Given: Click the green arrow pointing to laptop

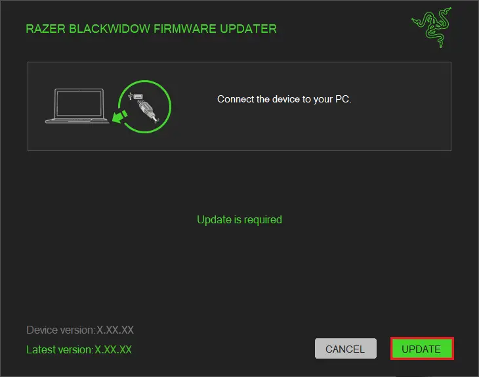Looking at the screenshot, I should (x=119, y=116).
